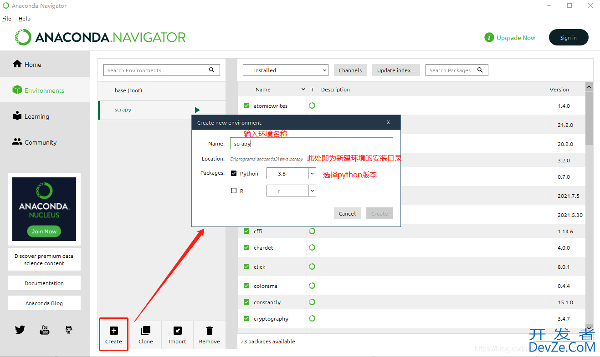Go to the Home section
600x357 pixels.
coord(45,65)
